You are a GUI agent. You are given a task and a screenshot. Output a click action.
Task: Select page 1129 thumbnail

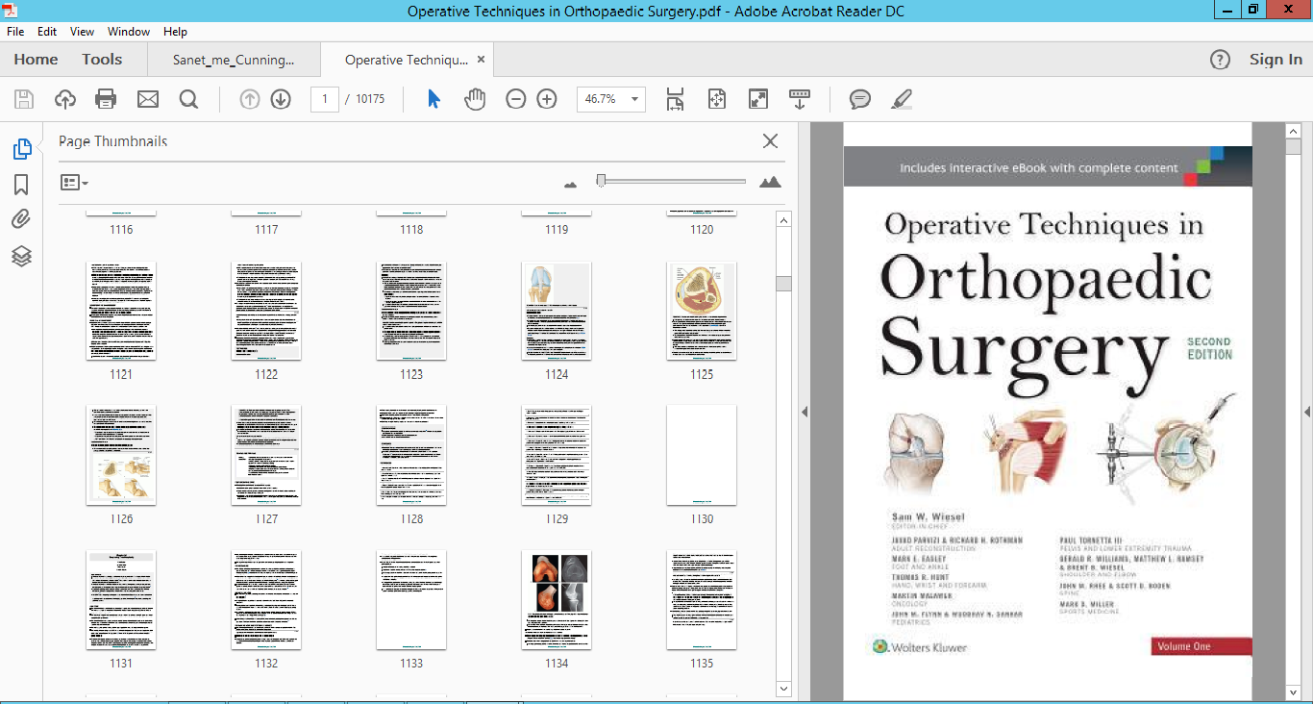point(557,455)
